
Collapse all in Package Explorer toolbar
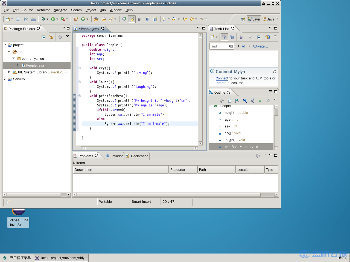43,37
